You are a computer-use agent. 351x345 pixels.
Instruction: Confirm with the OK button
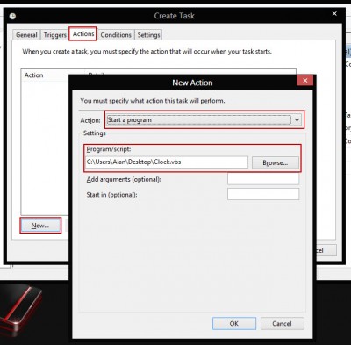point(234,323)
